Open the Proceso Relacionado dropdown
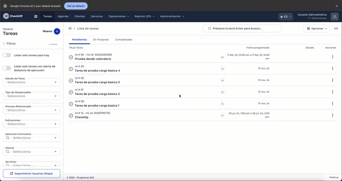Image resolution: width=342 pixels, height=181 pixels. pyautogui.click(x=31, y=110)
